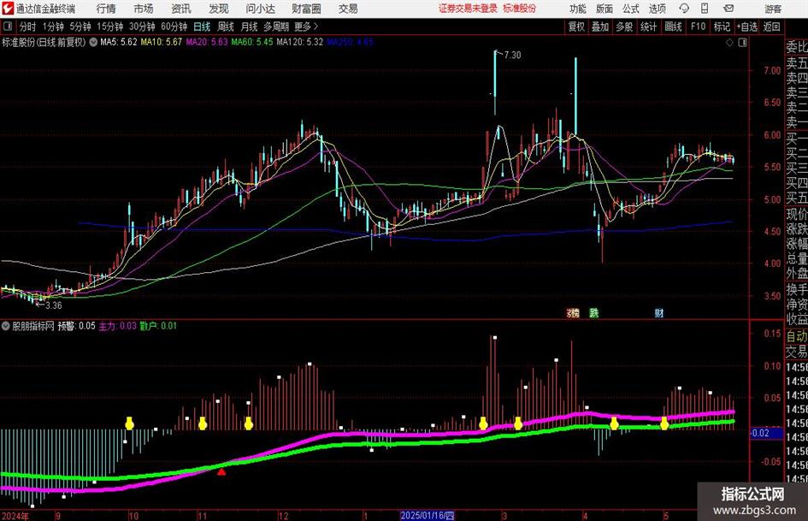Viewport: 808px width, 521px height.
Task: Switch to the 30分钟 period tab
Action: click(142, 27)
